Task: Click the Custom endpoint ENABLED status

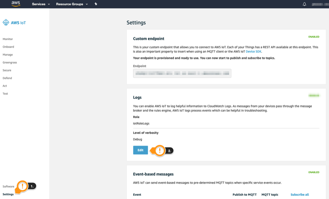Action: point(314,37)
